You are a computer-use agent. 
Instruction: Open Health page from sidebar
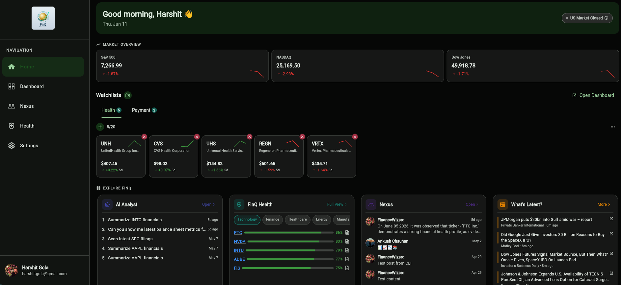click(43, 126)
